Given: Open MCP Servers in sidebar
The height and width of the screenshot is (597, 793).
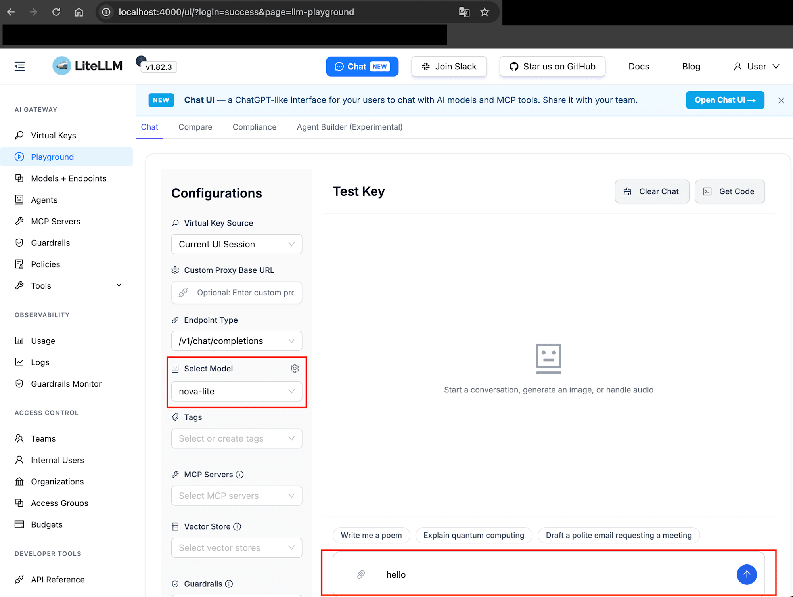Looking at the screenshot, I should (x=67, y=221).
